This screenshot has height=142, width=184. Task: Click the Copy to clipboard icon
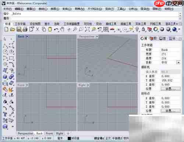[x=44, y=30]
